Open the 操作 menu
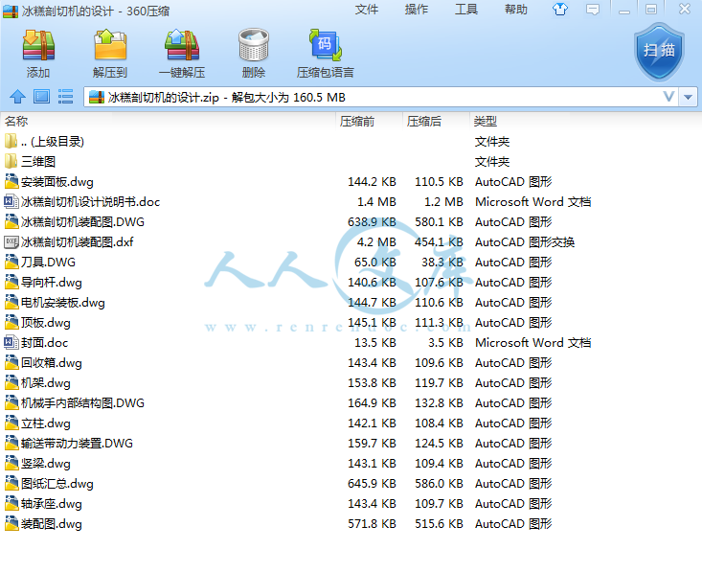 (417, 10)
